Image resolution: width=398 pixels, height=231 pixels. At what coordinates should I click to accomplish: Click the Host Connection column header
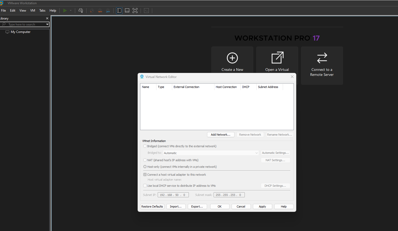227,87
